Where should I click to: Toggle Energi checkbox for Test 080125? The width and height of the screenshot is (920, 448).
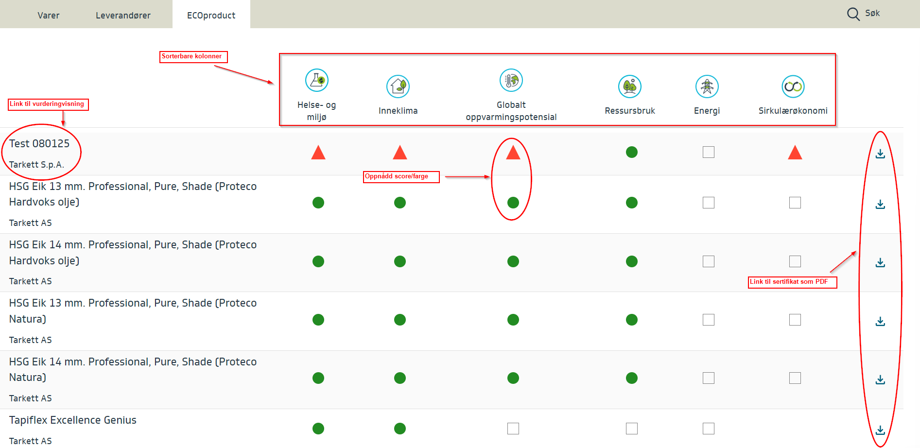click(709, 152)
